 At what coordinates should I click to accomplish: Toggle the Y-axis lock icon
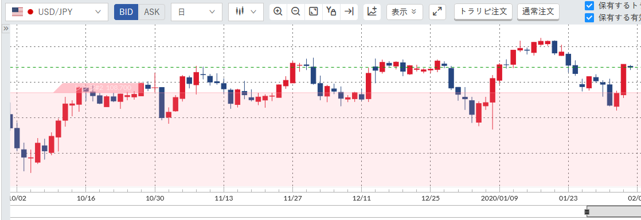[331, 11]
